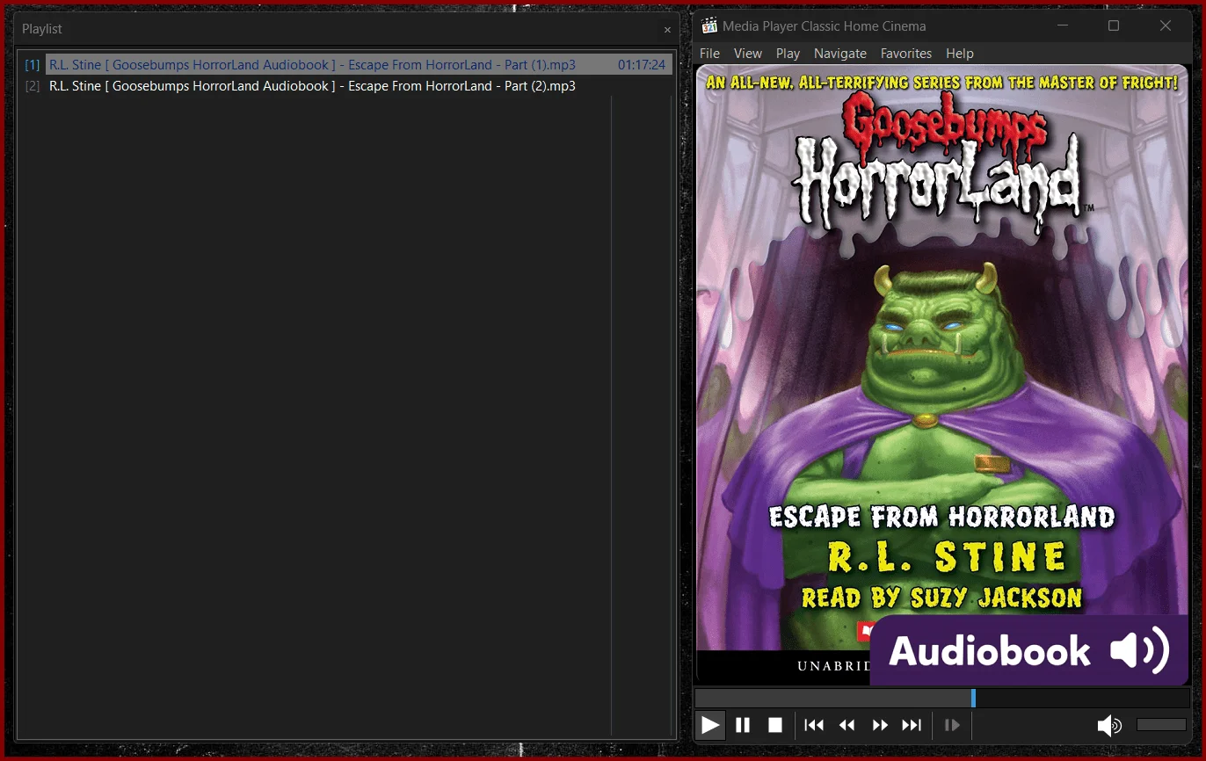Close the Media Player Classic window

coord(1166,25)
